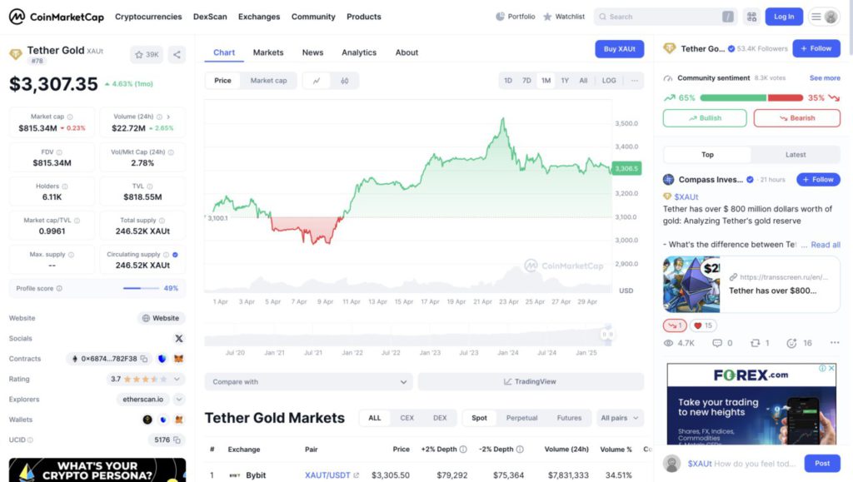
Task: Select the candlestick chart icon
Action: [x=344, y=81]
